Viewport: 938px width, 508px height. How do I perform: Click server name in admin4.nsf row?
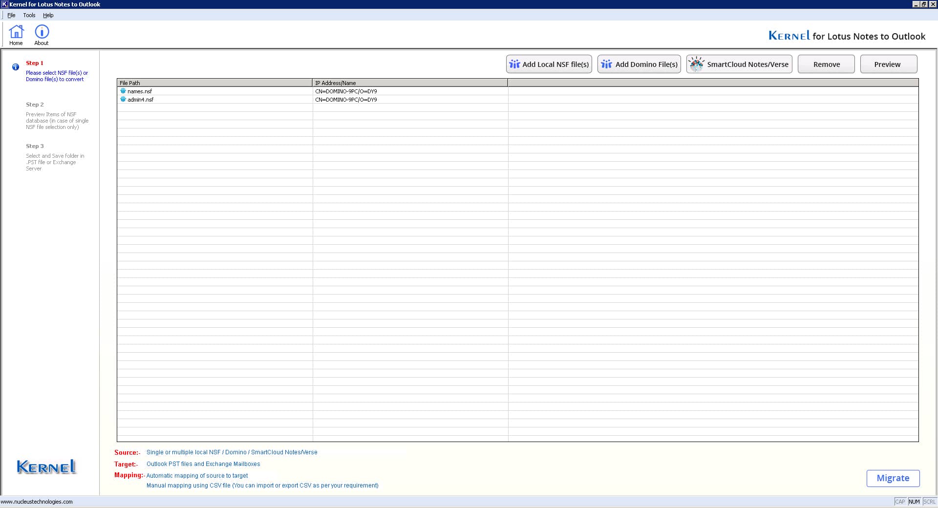(x=346, y=100)
